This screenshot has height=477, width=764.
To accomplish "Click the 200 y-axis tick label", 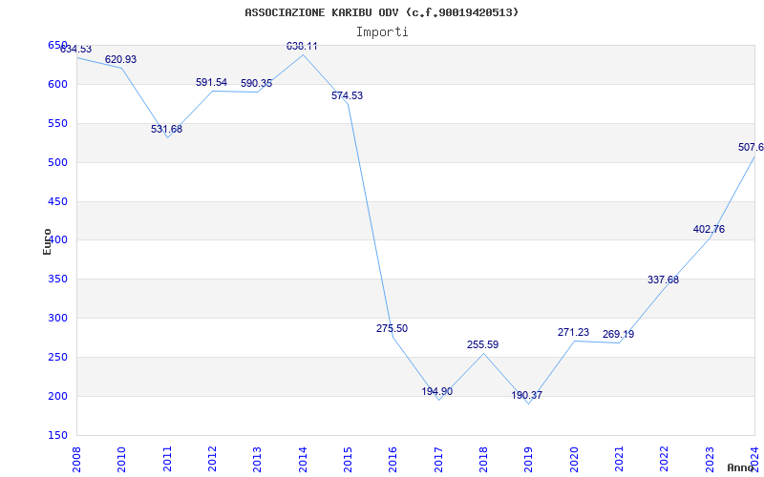I will point(57,396).
